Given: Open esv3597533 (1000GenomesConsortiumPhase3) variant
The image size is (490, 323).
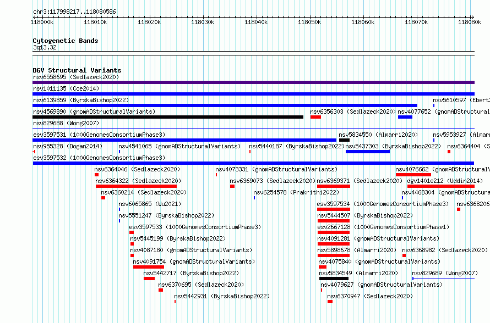Looking at the screenshot, I should [x=195, y=227].
